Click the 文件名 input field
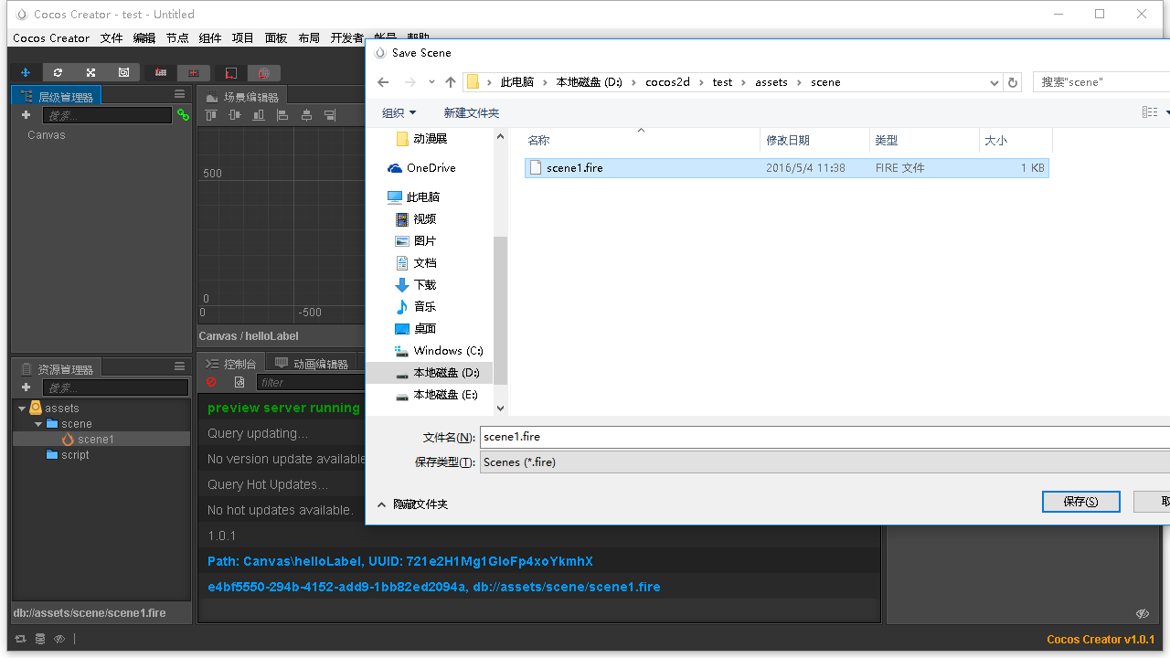 click(x=824, y=437)
